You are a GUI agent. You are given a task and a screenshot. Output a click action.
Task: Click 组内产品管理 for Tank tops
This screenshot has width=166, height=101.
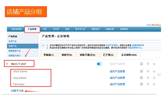pos(118,84)
